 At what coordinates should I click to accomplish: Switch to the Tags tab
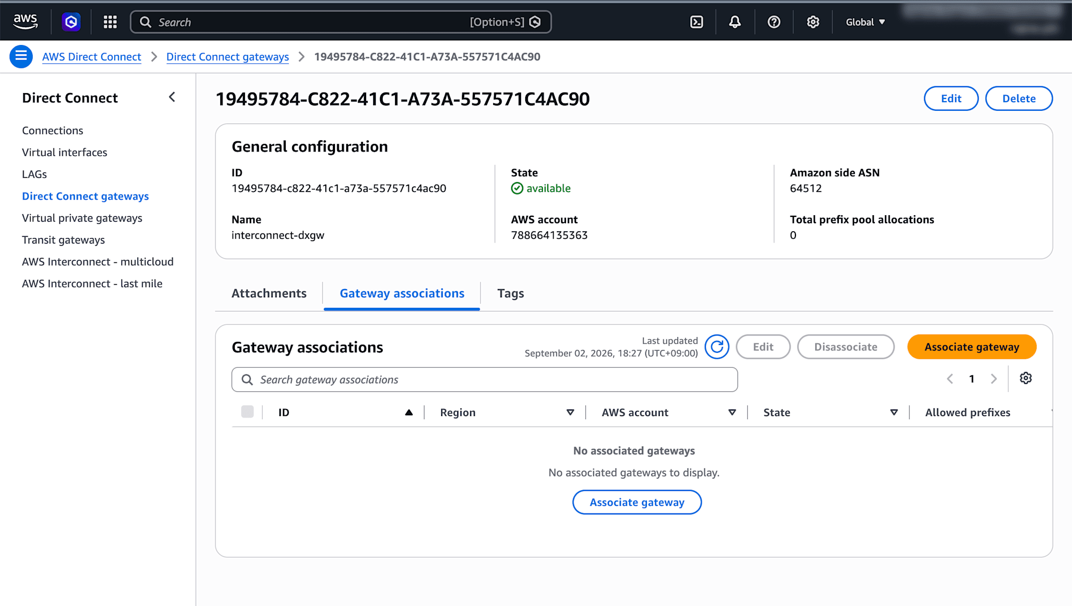[511, 293]
